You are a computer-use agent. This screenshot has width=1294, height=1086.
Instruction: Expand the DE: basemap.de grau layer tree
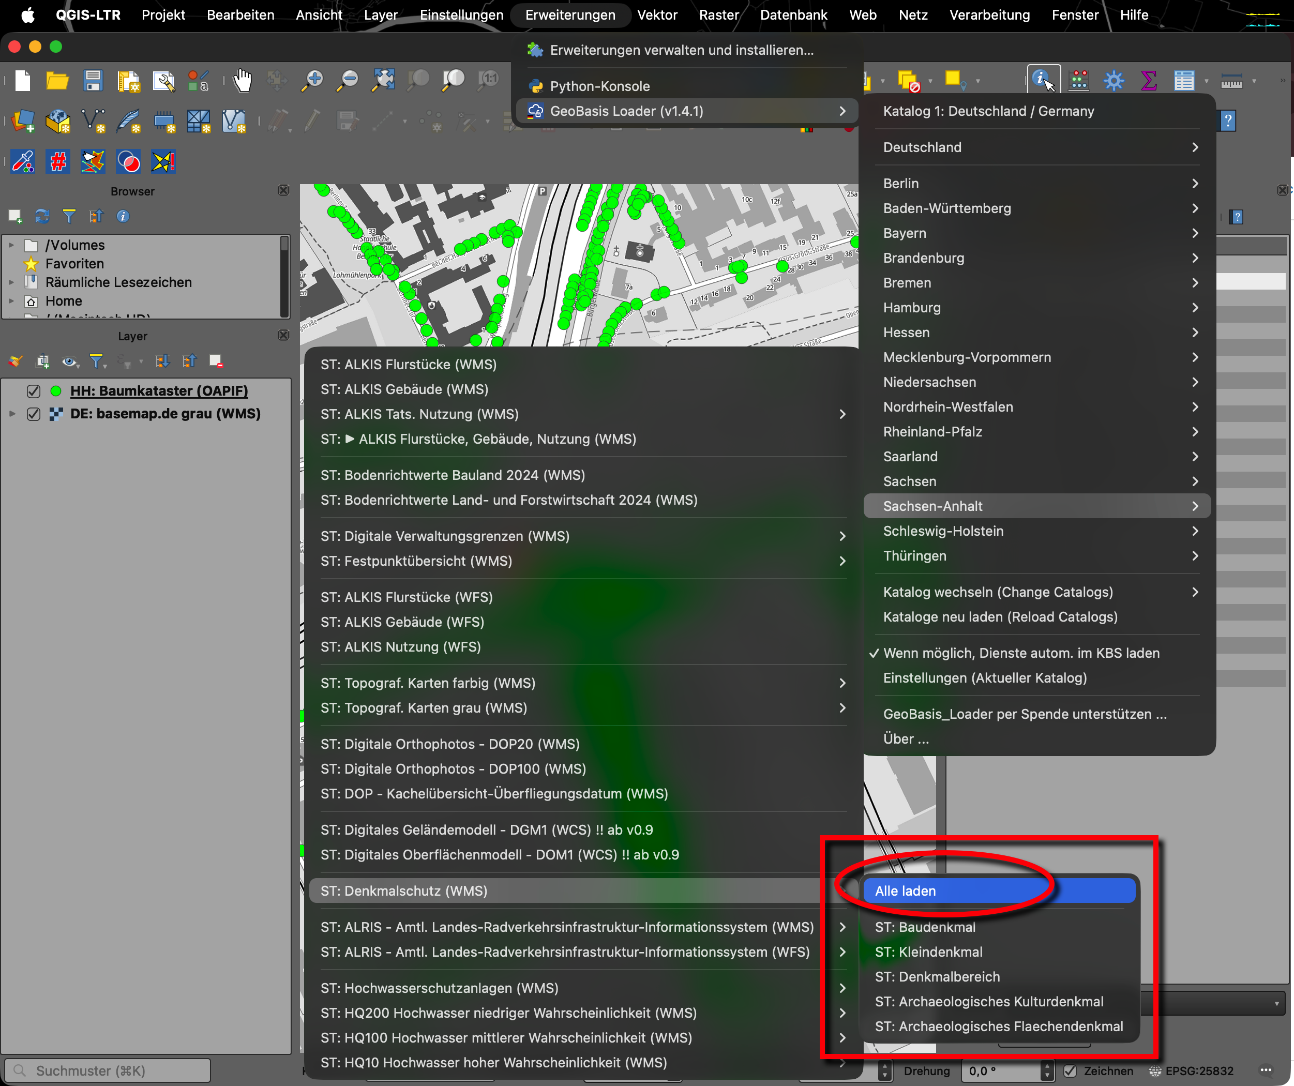12,413
